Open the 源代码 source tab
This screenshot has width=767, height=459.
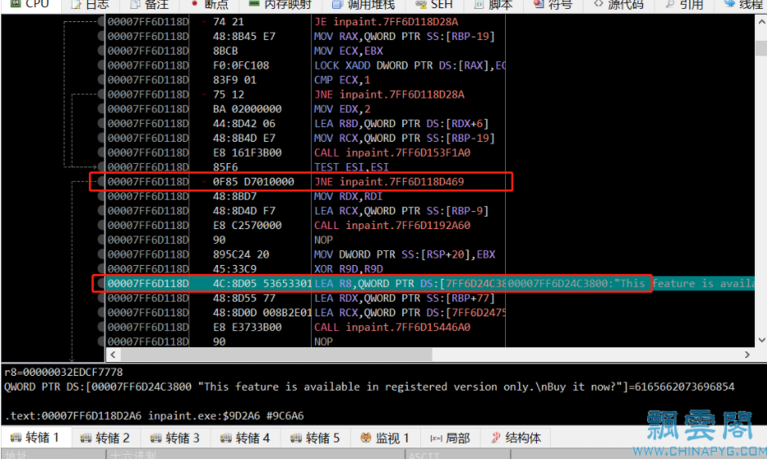click(618, 4)
